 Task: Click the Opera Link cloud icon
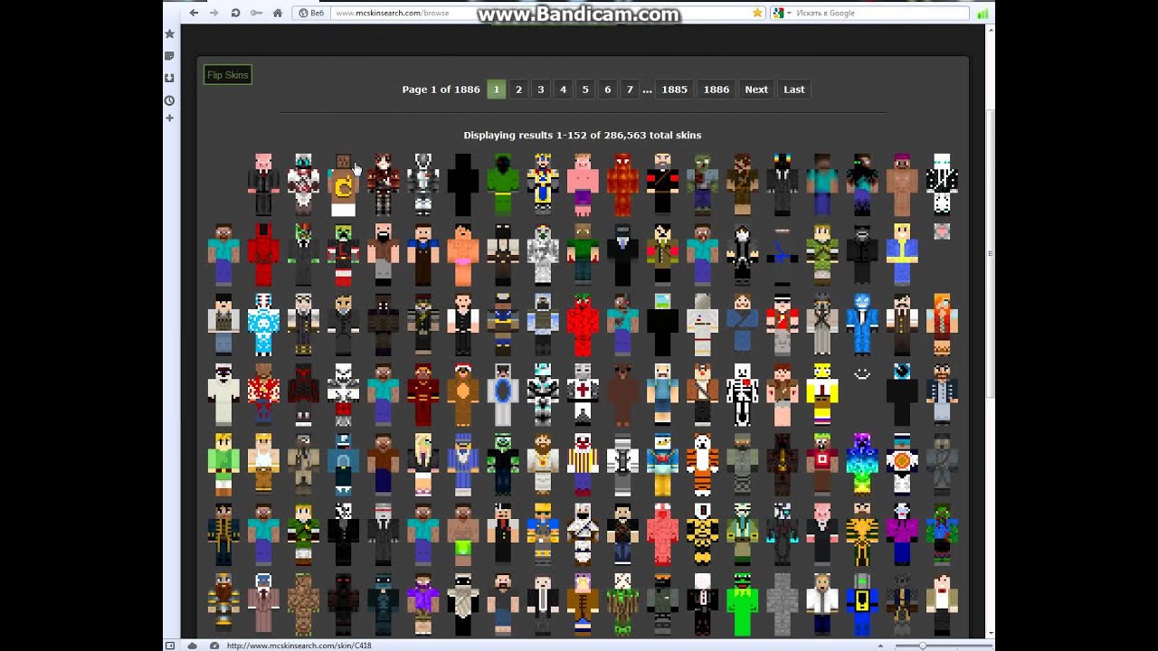[192, 646]
